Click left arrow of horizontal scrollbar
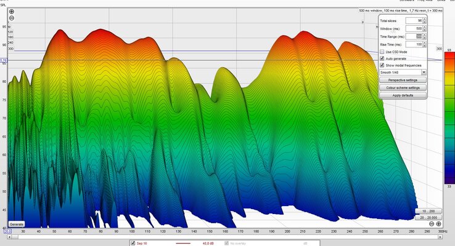Viewport: 455px width, 246px height. (10, 237)
